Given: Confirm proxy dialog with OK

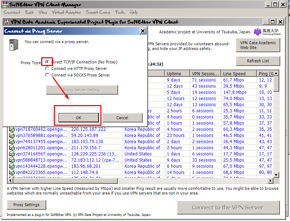Looking at the screenshot, I should coord(79,118).
